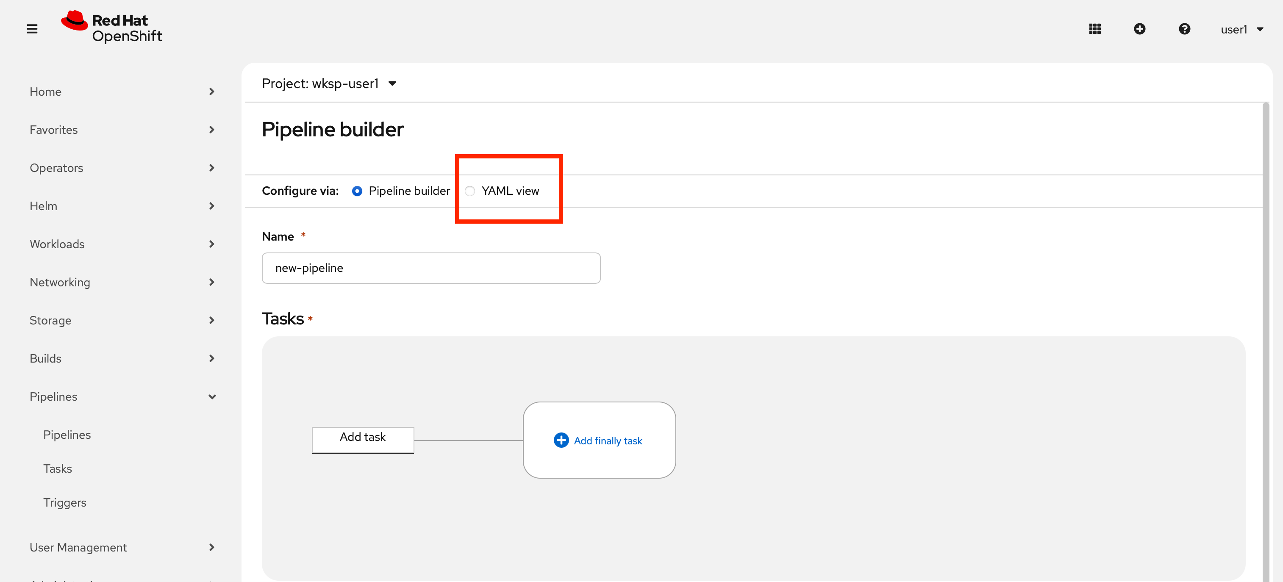This screenshot has width=1283, height=582.
Task: Switch to YAML view radio option
Action: click(469, 191)
